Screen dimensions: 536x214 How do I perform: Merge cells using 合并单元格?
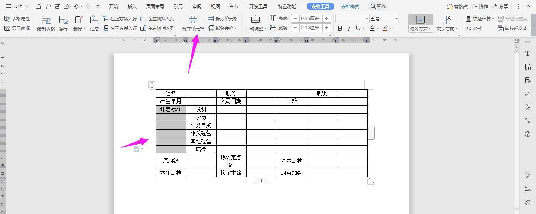(193, 22)
